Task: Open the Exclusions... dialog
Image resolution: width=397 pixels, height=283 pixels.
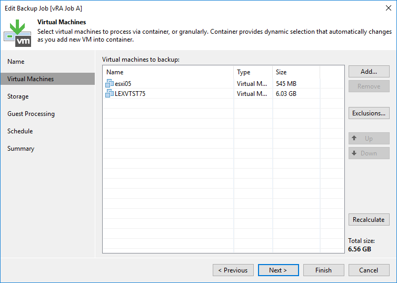Action: [x=369, y=113]
